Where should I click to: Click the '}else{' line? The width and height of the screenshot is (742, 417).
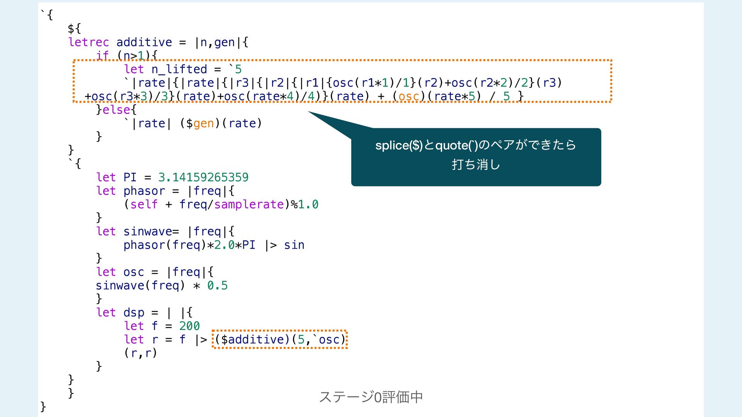[116, 110]
